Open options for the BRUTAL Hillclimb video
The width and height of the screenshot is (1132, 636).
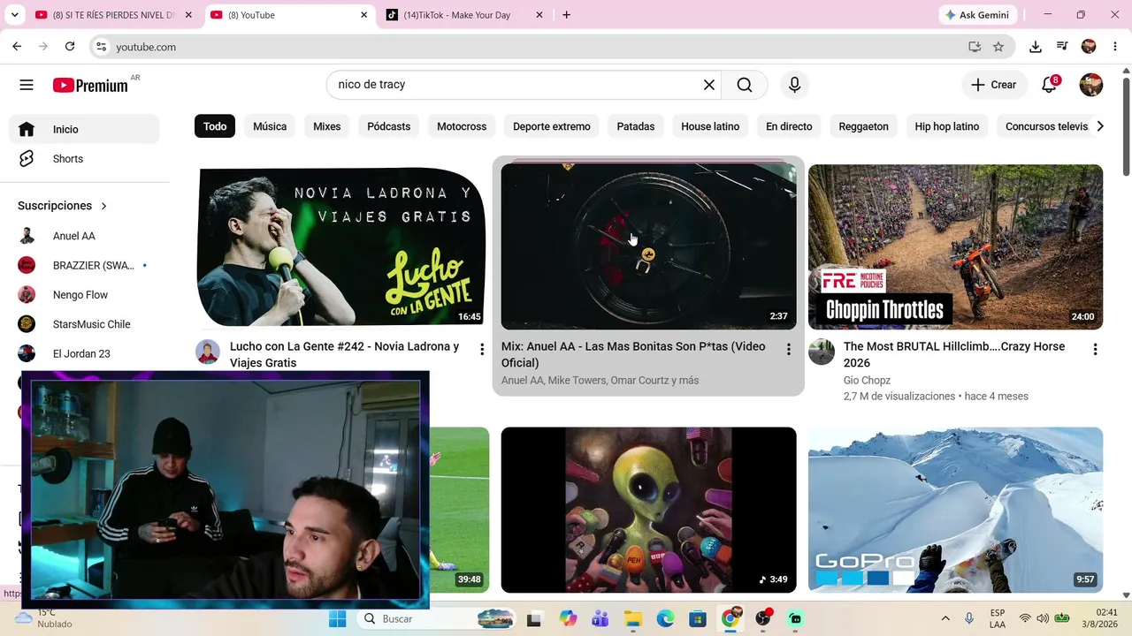pos(1096,350)
